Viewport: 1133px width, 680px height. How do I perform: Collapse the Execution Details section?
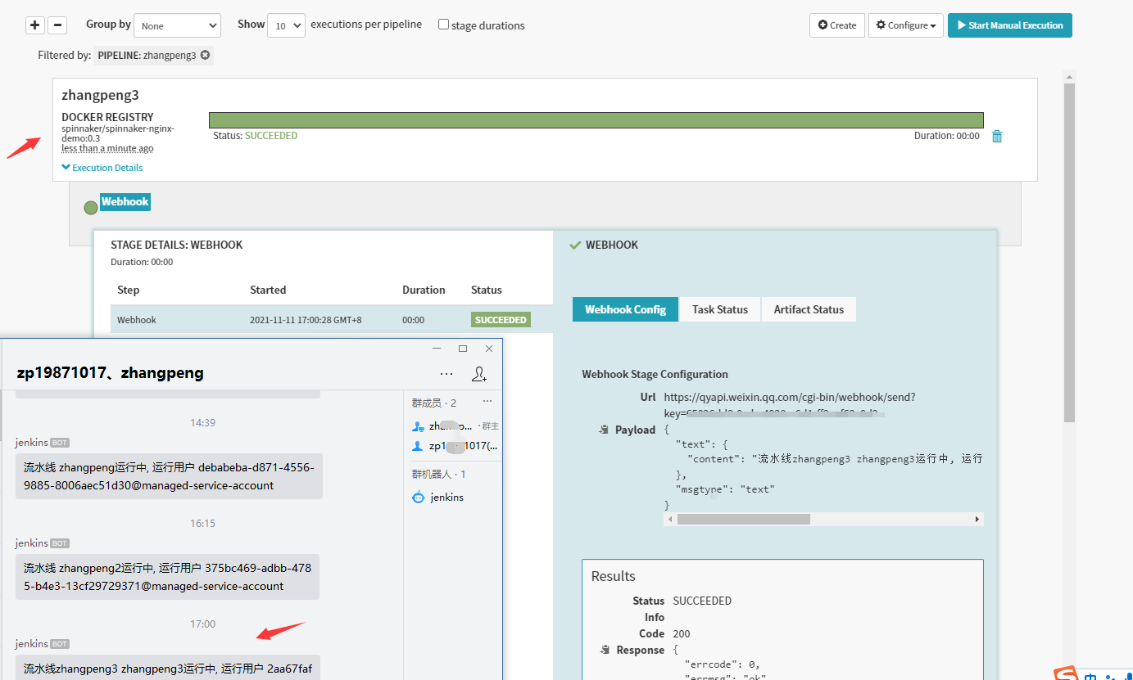pos(102,168)
